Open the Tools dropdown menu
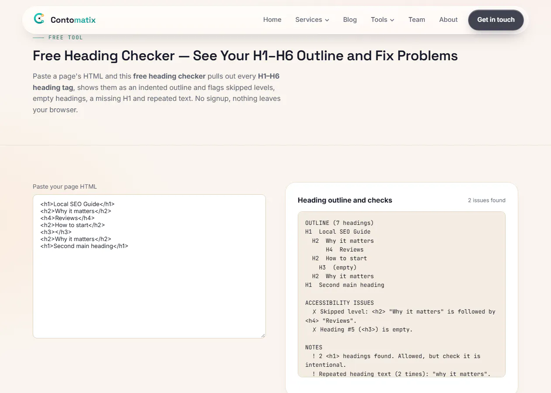Viewport: 551px width, 393px height. (x=382, y=20)
